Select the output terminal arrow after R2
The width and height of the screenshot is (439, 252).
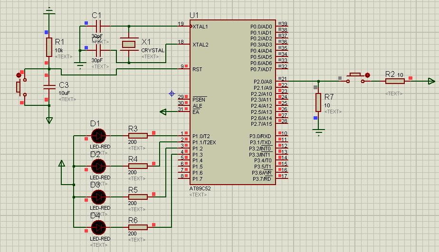point(431,81)
